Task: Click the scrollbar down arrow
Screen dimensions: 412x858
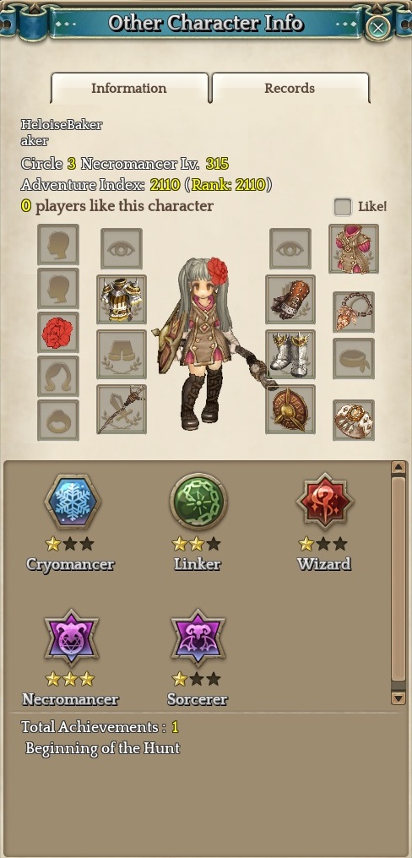Action: click(398, 698)
